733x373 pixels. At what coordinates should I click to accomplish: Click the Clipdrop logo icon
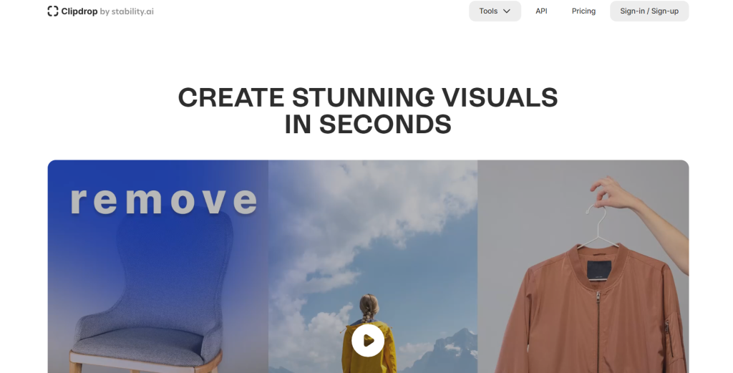tap(53, 11)
